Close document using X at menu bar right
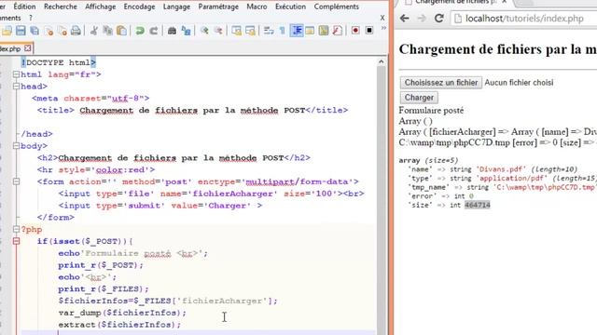The height and width of the screenshot is (335, 597). point(382,18)
